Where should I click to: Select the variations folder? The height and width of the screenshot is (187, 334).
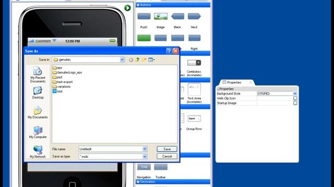pos(62,87)
